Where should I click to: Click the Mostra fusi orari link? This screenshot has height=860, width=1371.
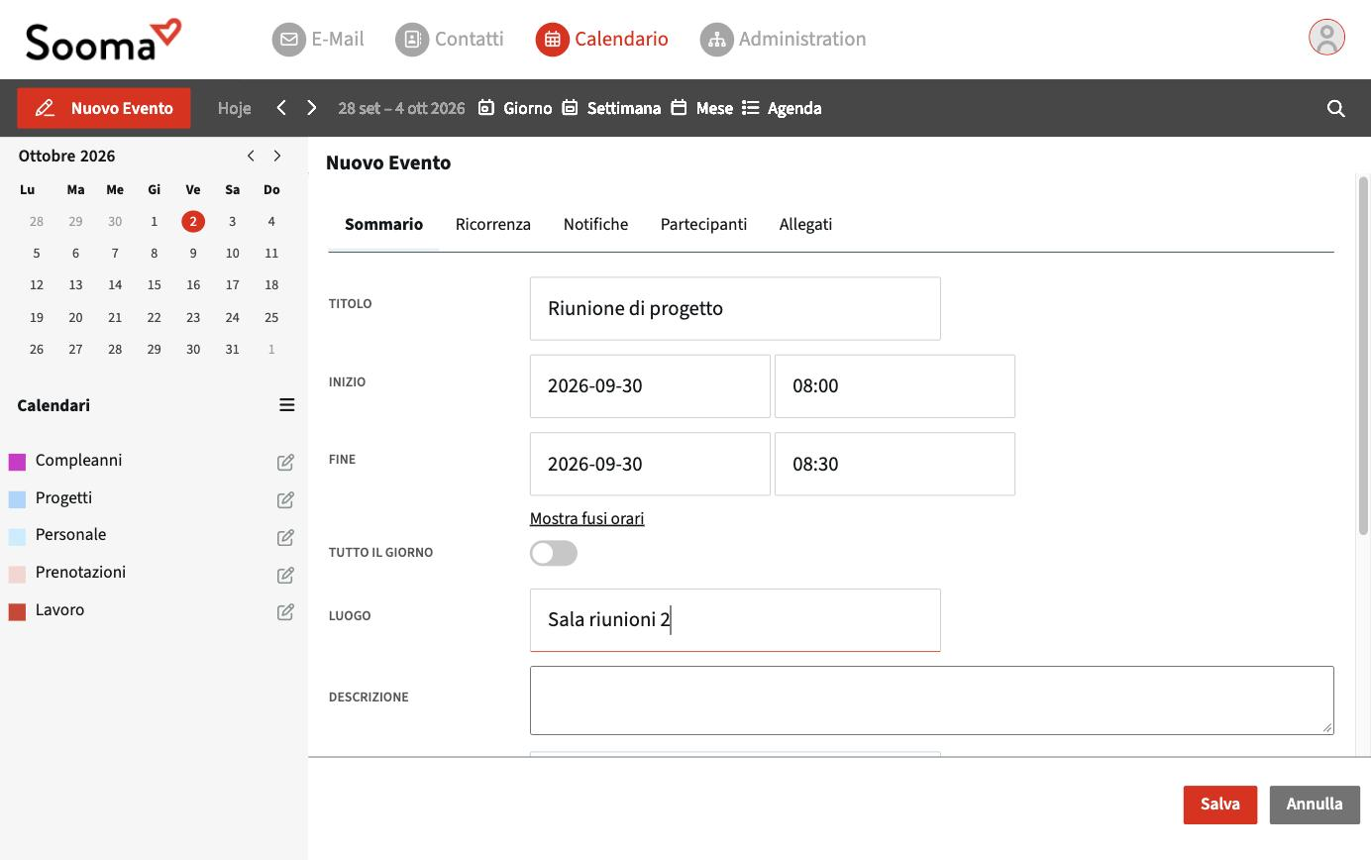tap(586, 518)
